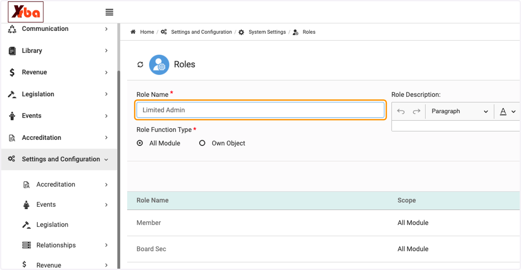Expand the submenu Relationships chevron
This screenshot has width=521, height=270.
point(106,245)
